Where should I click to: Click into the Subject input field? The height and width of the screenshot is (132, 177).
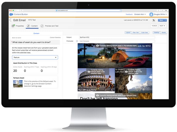pos(117,37)
